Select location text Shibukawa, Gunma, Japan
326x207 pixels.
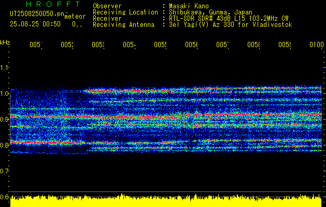[x=210, y=12]
